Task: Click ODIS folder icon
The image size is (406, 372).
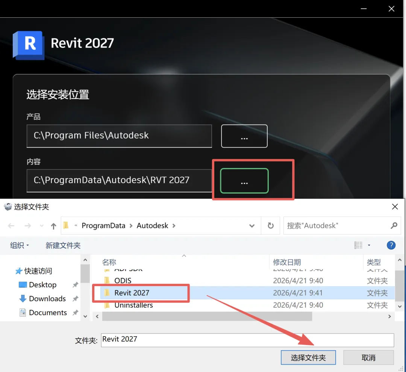Action: coord(107,281)
